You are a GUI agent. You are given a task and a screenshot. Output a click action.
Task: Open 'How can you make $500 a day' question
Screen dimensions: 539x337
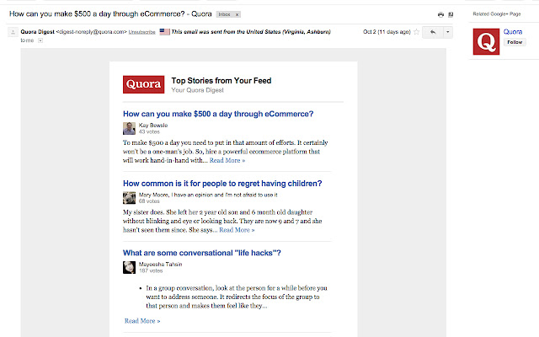(218, 114)
